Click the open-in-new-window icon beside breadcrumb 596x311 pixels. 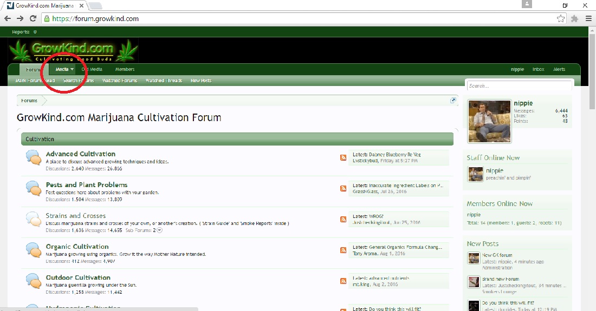pos(453,101)
